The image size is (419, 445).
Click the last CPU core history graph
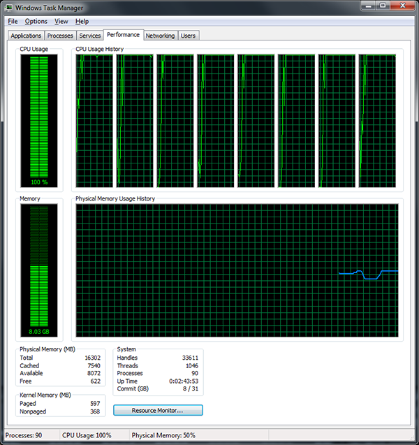pyautogui.click(x=377, y=121)
